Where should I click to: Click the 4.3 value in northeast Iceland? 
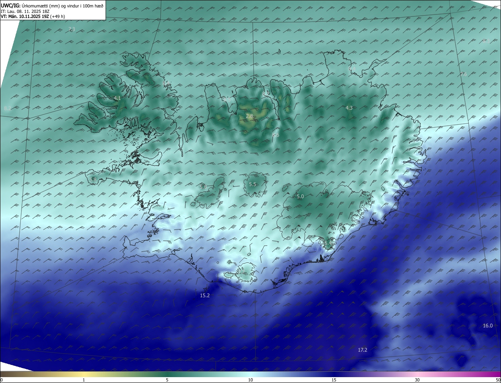tap(349, 108)
